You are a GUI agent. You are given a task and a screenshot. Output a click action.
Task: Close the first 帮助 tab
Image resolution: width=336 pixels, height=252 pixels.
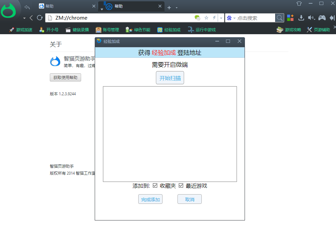click(x=94, y=6)
